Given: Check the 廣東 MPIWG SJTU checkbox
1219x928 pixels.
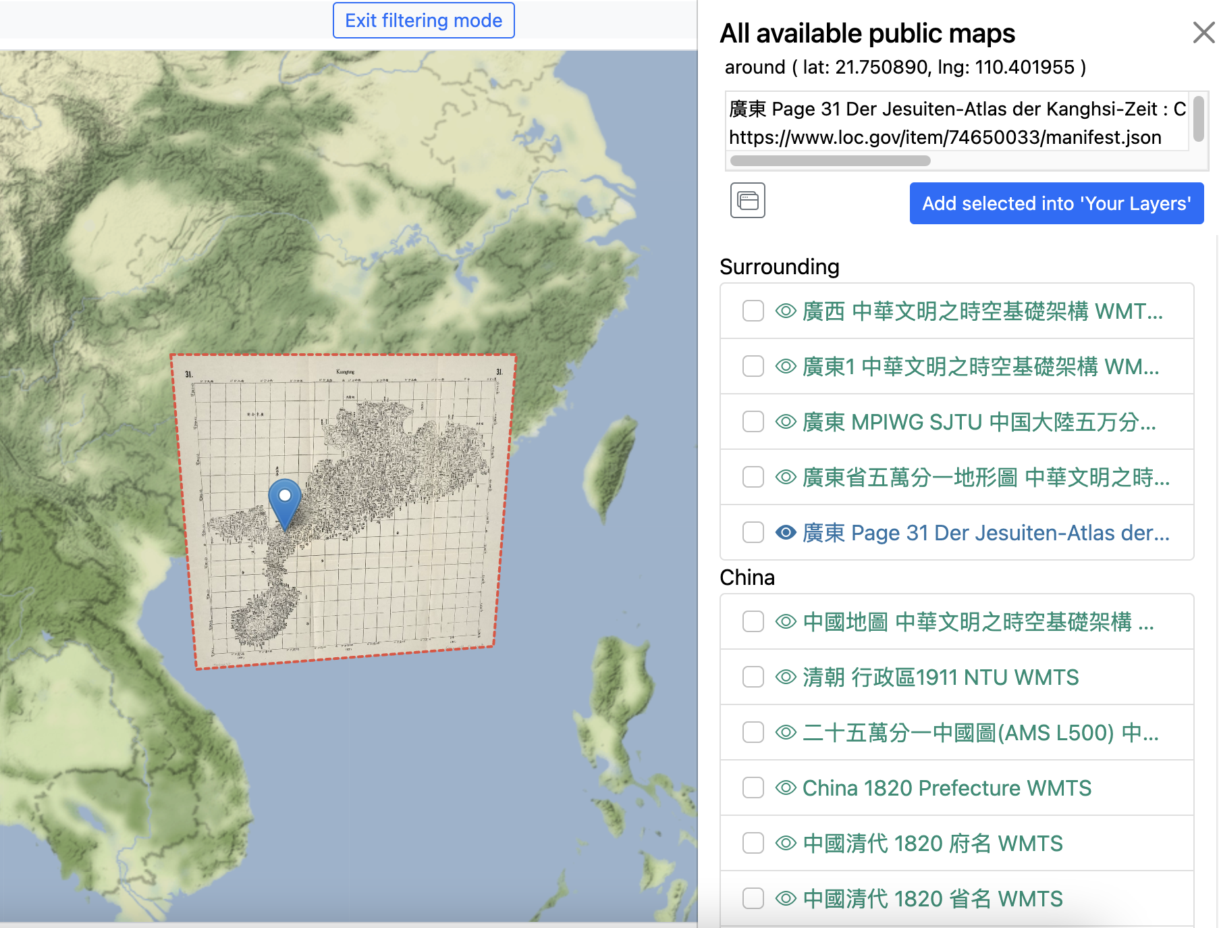Looking at the screenshot, I should pos(753,422).
